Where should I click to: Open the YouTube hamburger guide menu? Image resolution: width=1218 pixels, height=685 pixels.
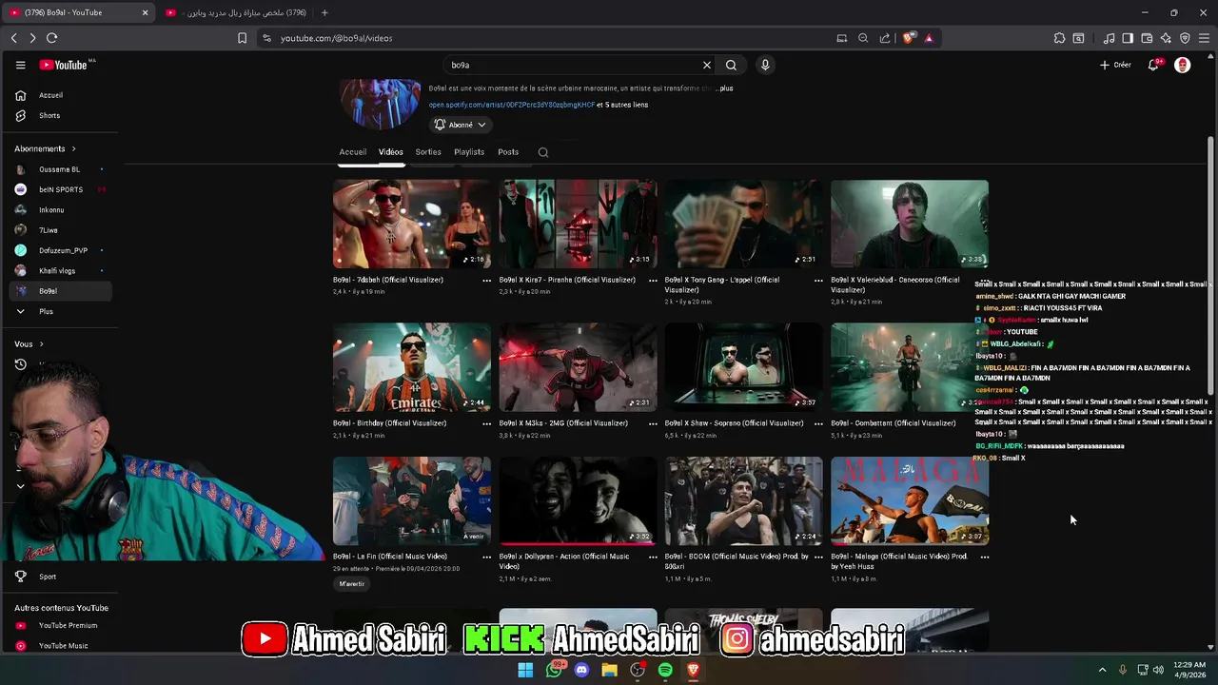(x=20, y=65)
